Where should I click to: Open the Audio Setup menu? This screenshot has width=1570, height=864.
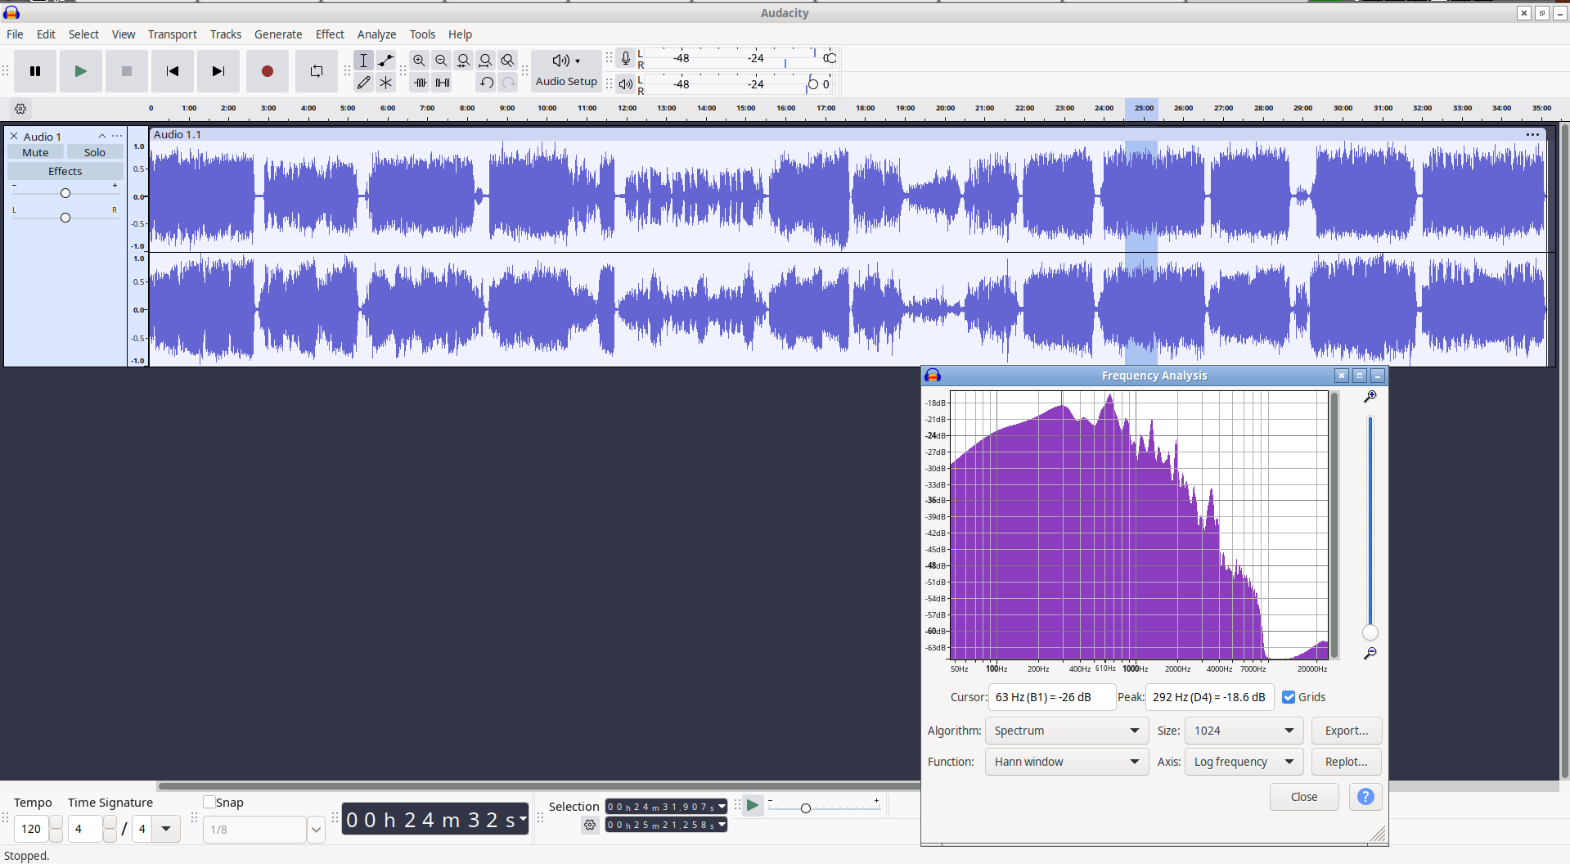566,71
